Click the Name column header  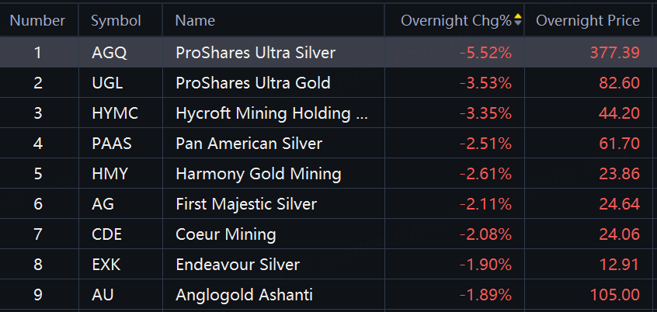[x=196, y=20]
